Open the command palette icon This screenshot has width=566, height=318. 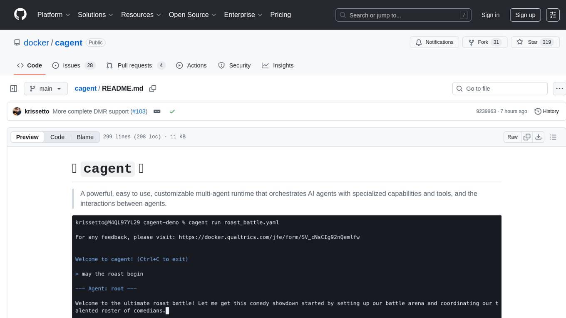click(553, 15)
